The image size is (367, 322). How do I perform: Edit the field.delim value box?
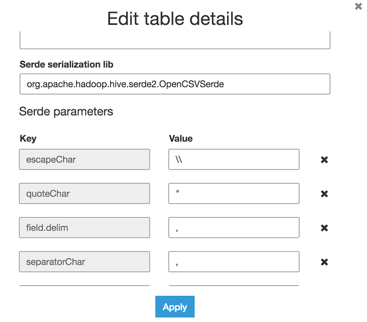[234, 227]
